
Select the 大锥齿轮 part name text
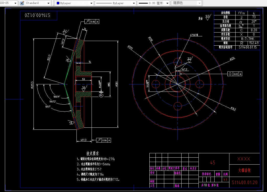tap(244, 170)
